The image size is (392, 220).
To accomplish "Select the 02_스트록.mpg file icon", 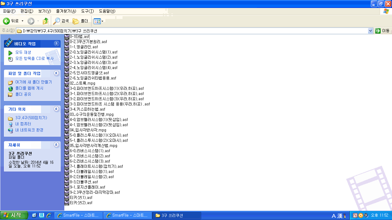I will [67, 83].
